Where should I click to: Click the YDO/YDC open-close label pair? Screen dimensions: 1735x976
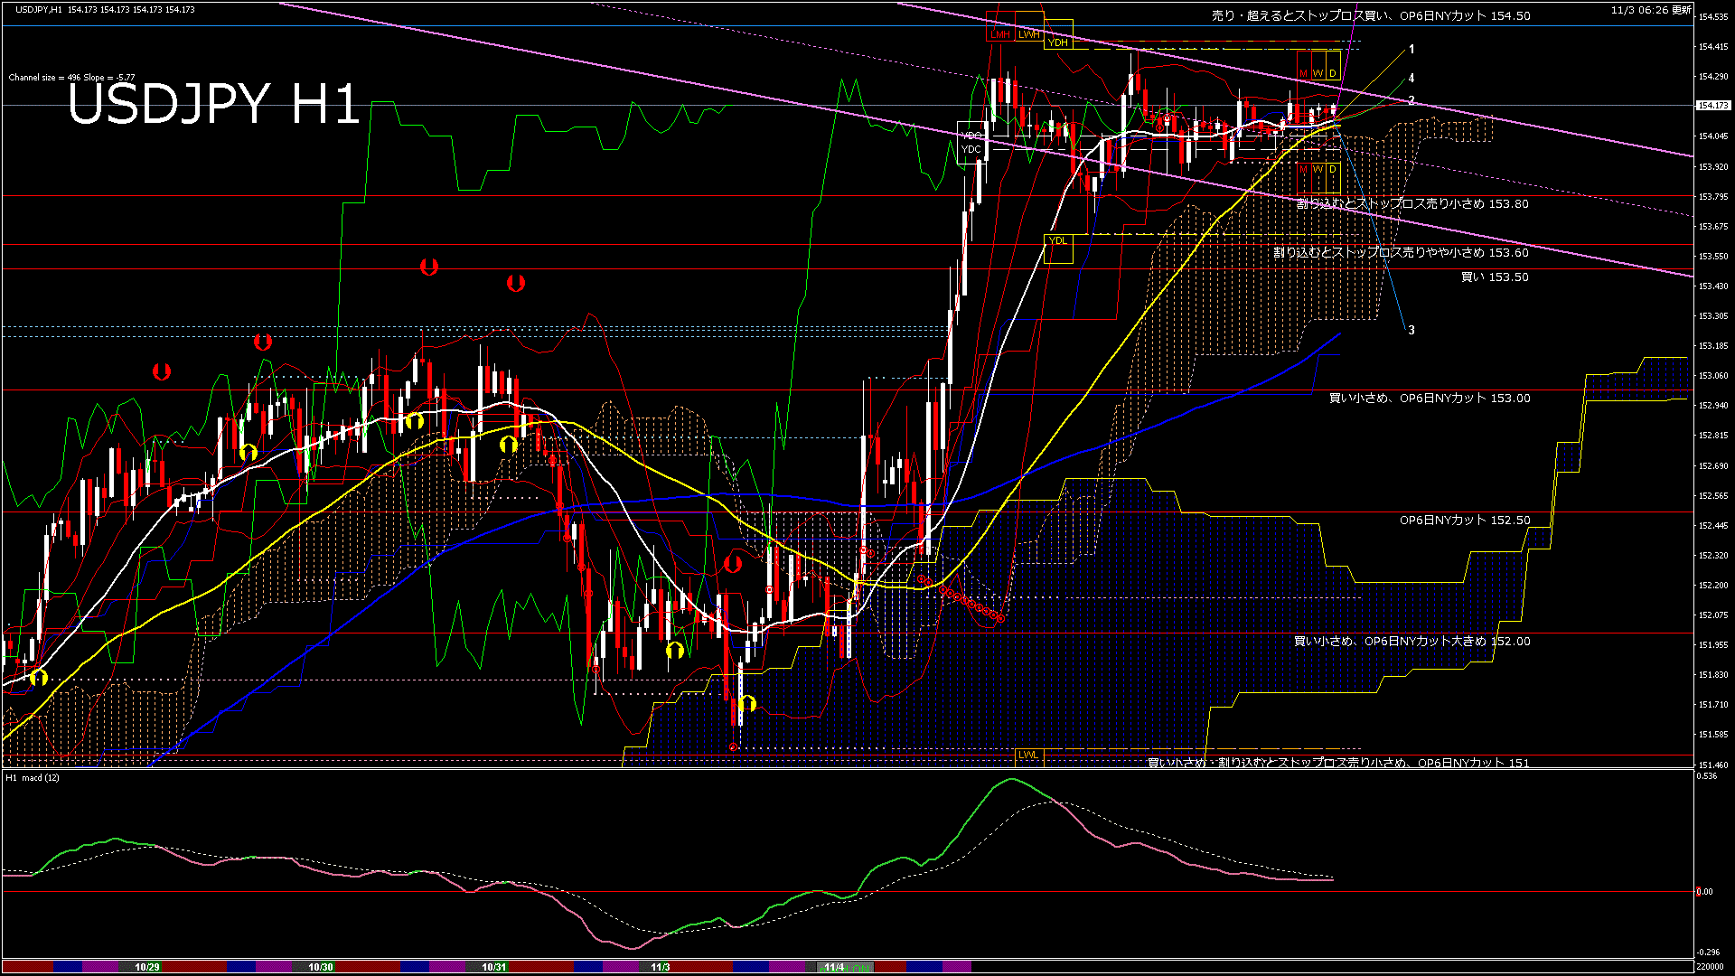[x=972, y=140]
